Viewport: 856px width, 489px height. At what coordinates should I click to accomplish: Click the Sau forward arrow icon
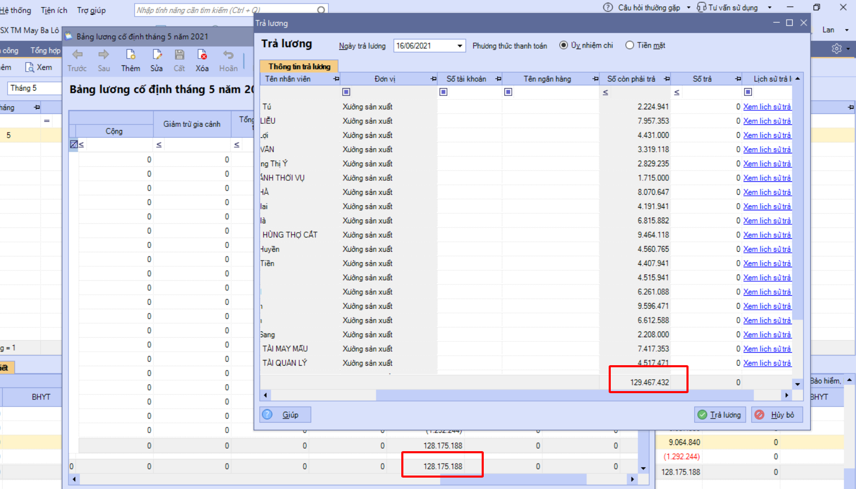pyautogui.click(x=104, y=54)
